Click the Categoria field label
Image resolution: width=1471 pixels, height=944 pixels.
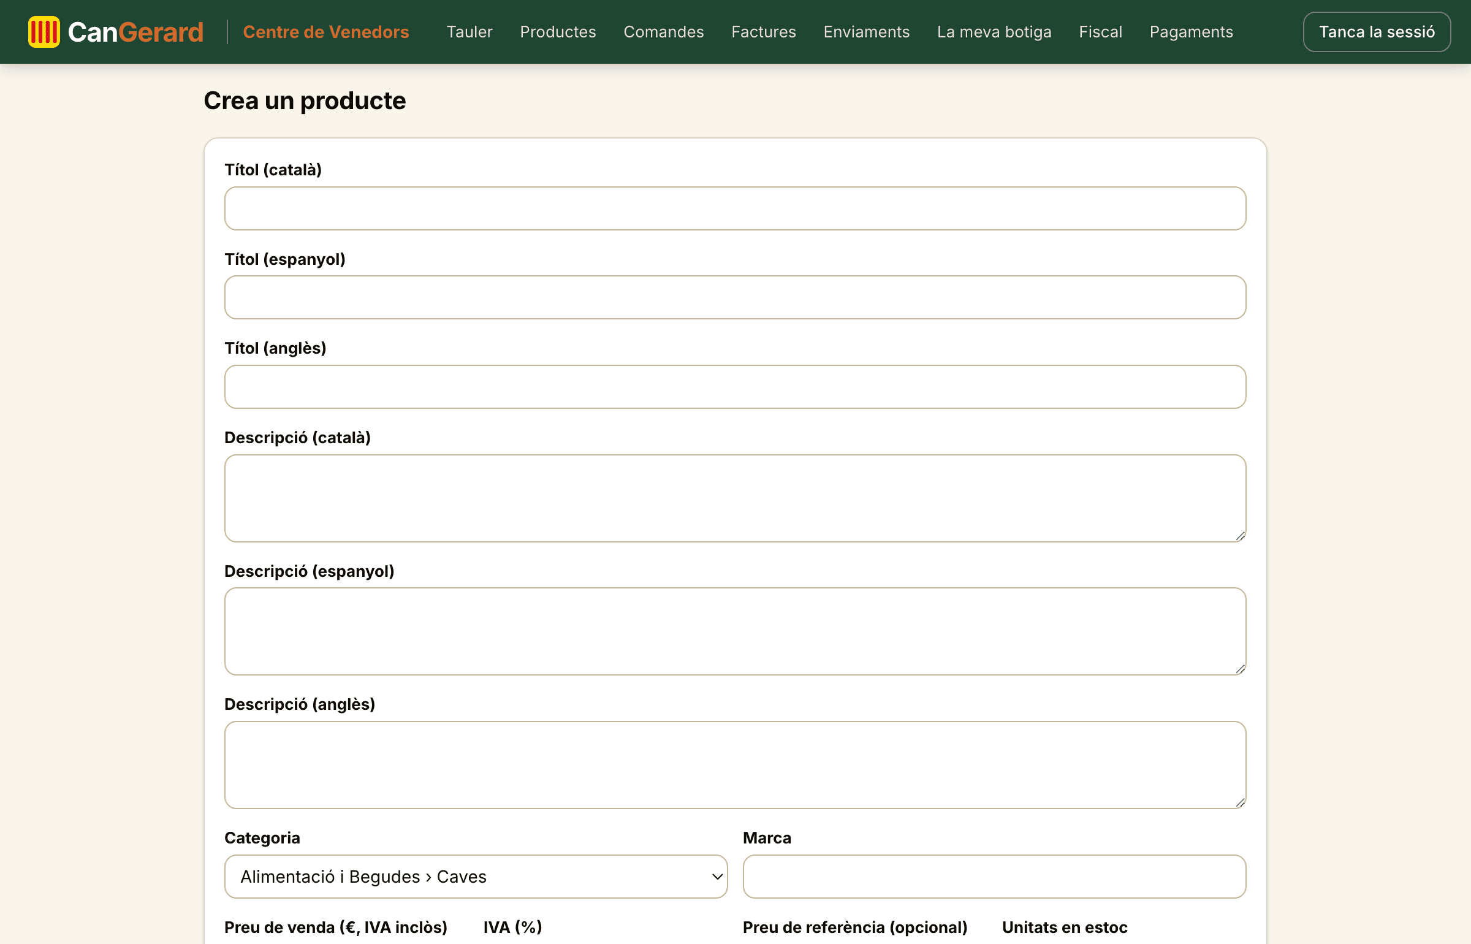[262, 838]
